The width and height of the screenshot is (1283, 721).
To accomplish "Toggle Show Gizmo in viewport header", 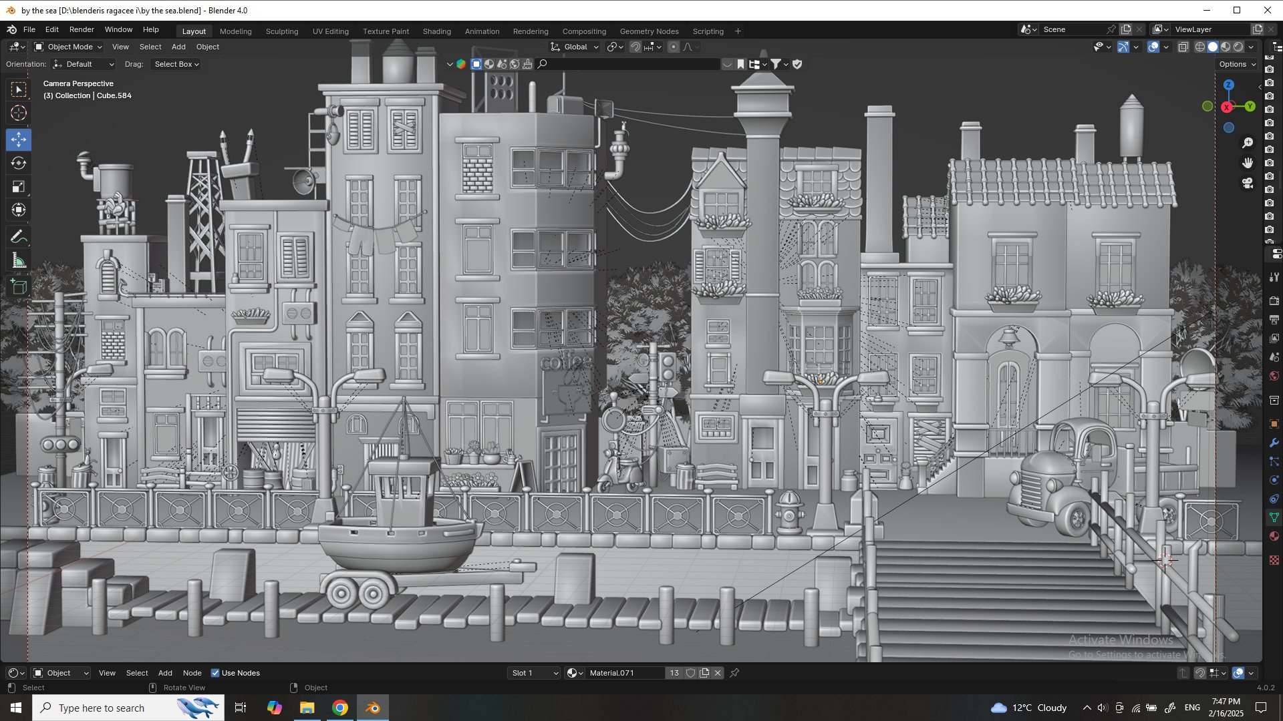I will pyautogui.click(x=1123, y=47).
